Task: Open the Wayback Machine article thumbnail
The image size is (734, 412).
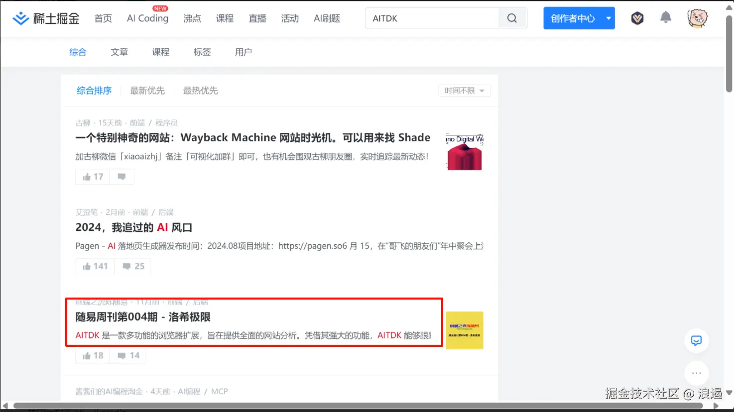Action: click(x=465, y=152)
